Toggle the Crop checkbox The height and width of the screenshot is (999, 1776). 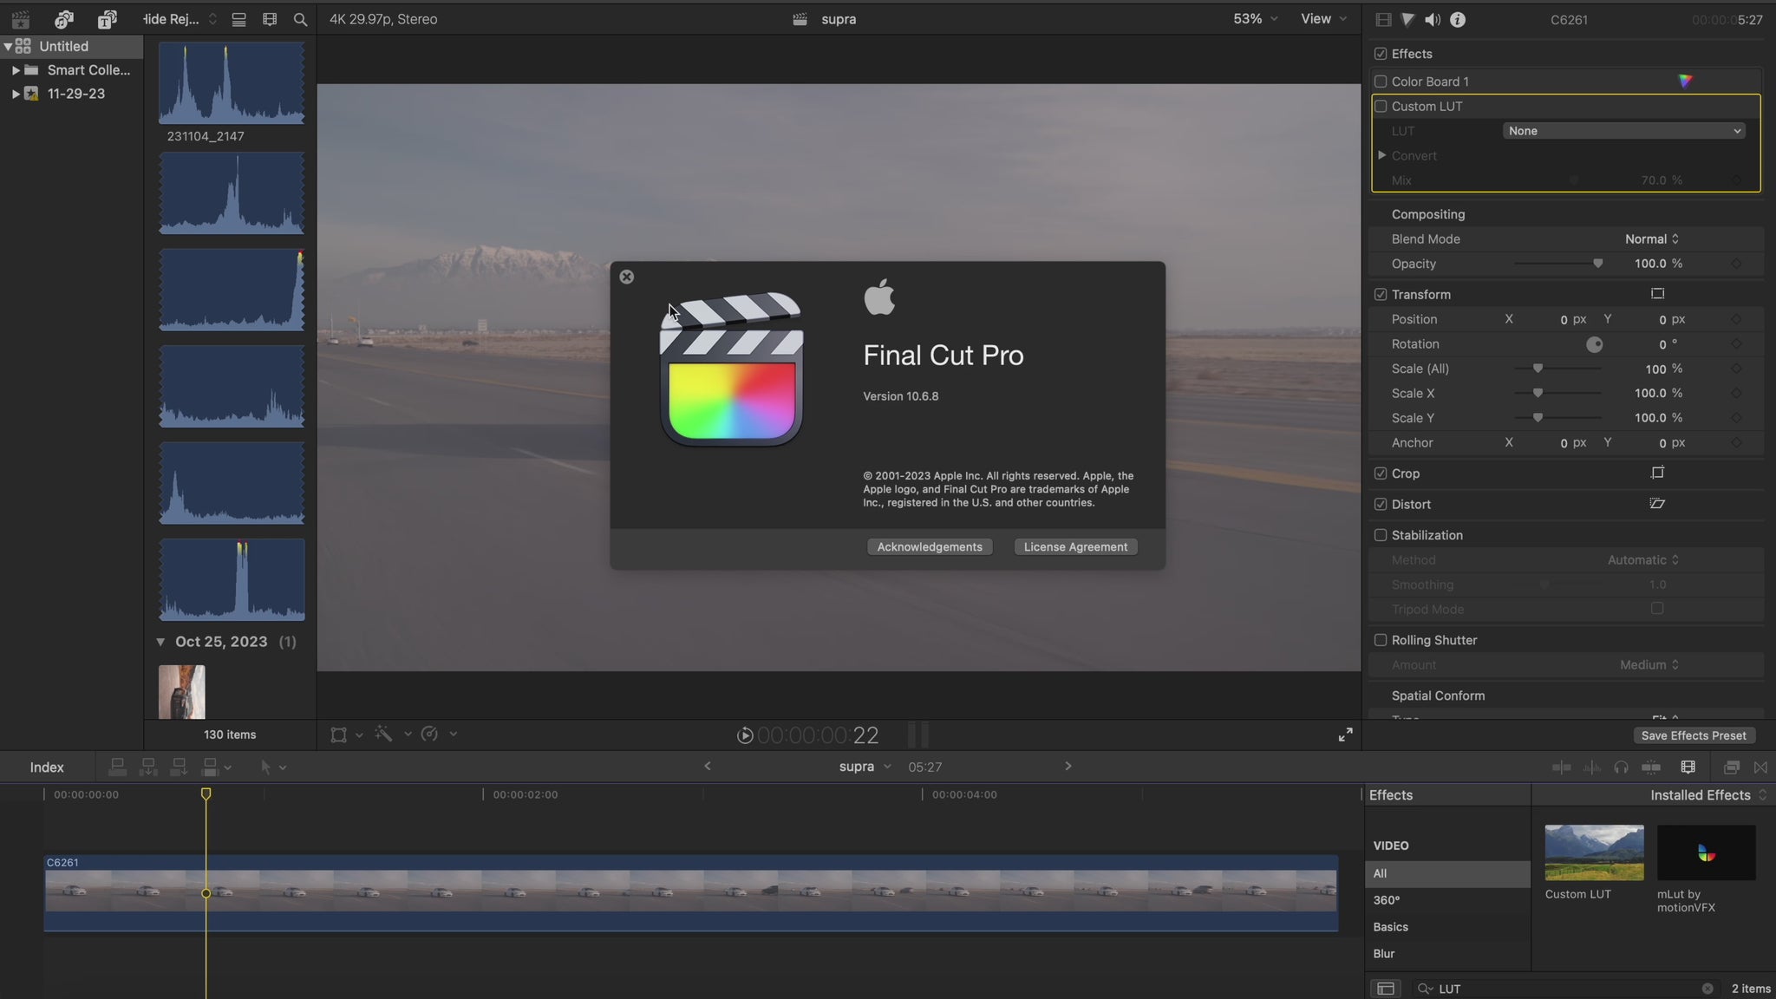pos(1381,473)
